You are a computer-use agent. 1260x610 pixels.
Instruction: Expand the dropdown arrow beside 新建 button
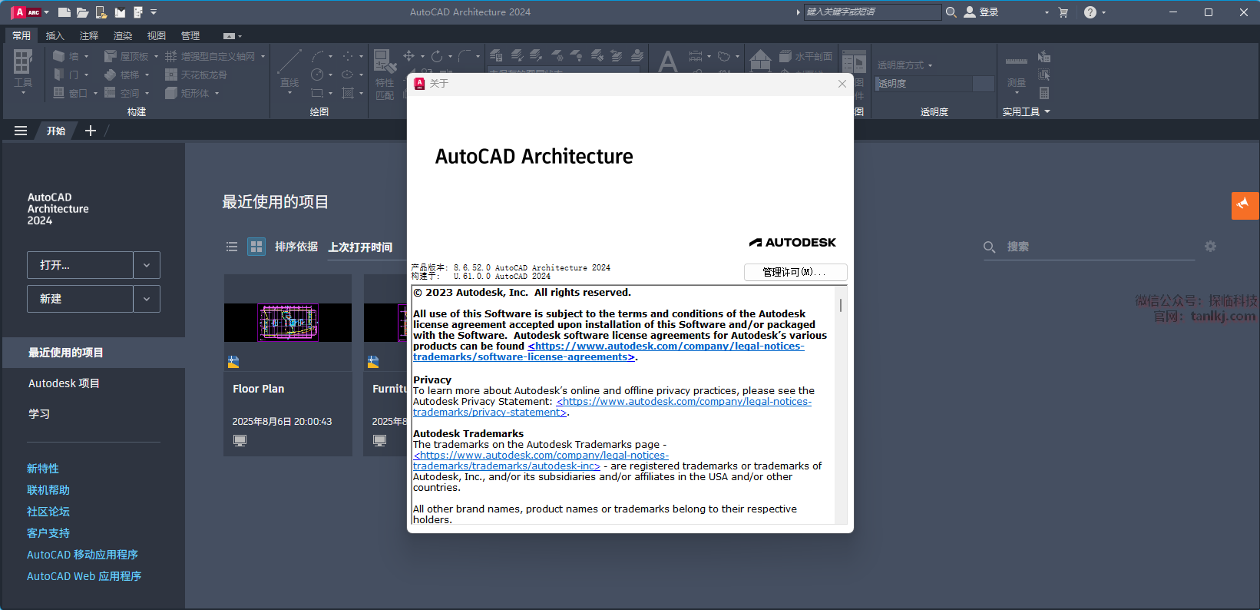click(147, 299)
